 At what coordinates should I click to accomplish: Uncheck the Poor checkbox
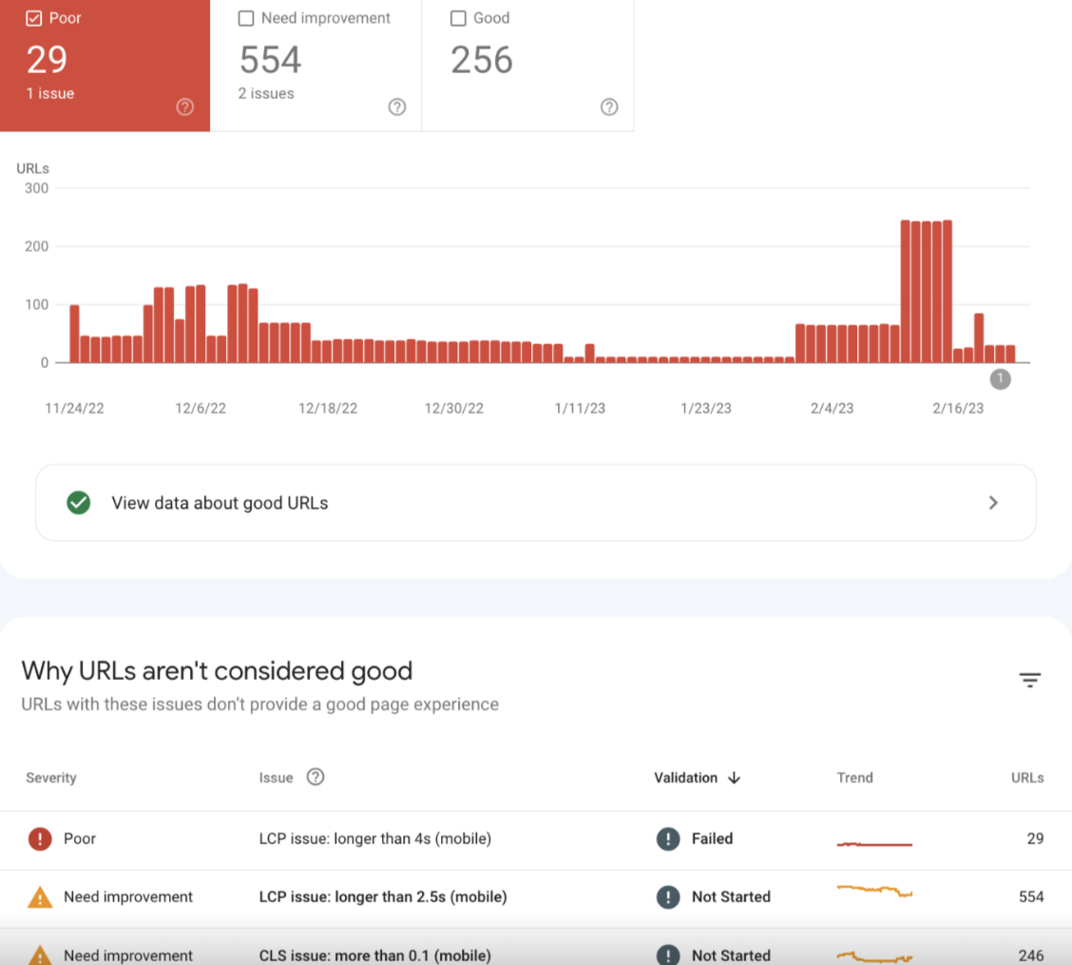click(34, 18)
